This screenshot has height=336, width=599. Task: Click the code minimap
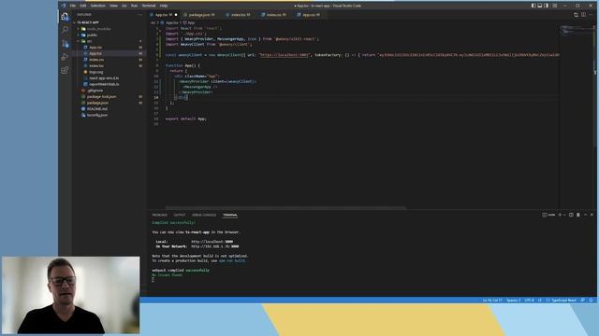[577, 30]
